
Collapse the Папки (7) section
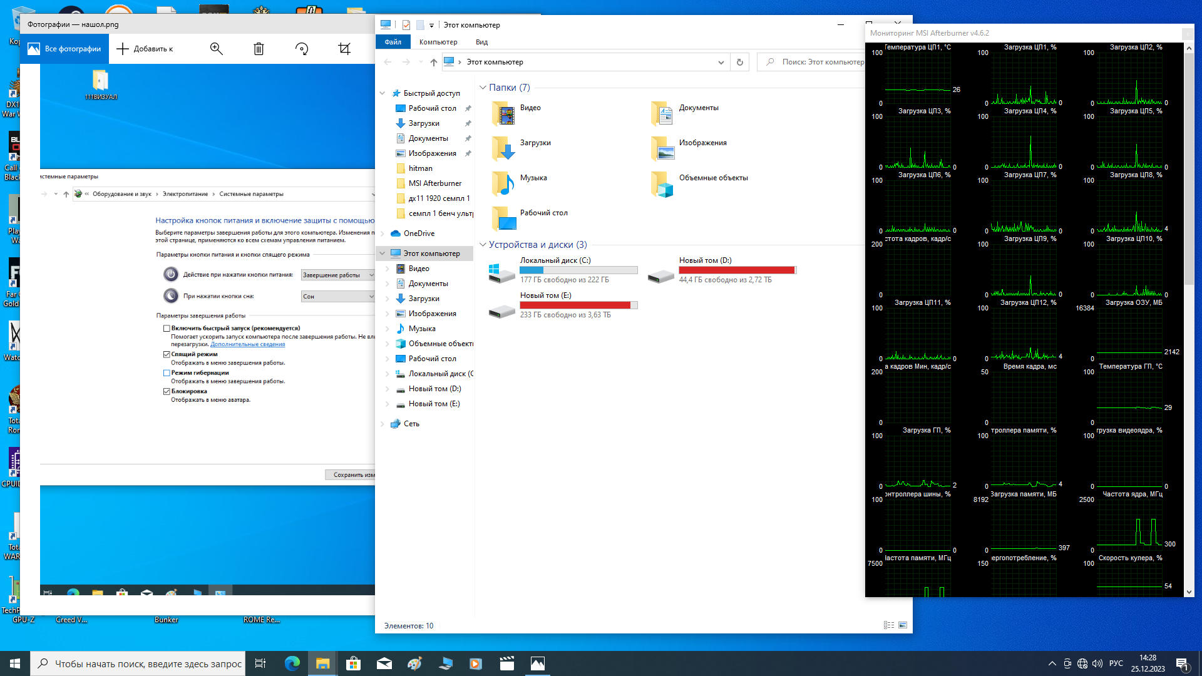point(483,88)
